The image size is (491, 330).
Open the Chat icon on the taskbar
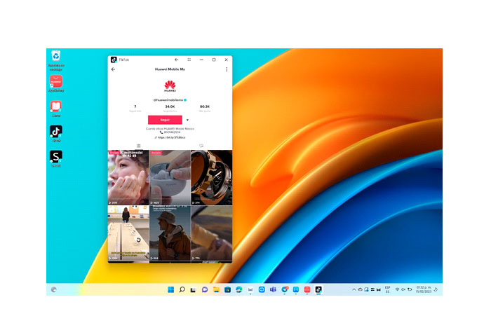click(205, 289)
